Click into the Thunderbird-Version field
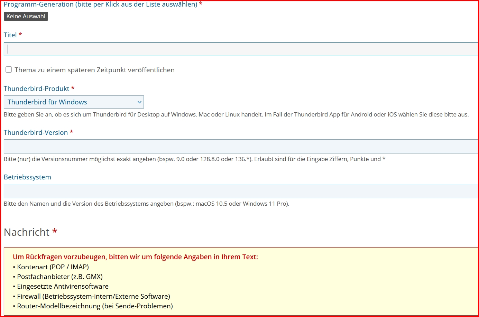 241,146
